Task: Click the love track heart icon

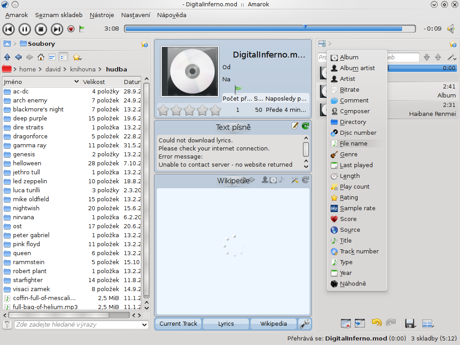Action: 71,29
